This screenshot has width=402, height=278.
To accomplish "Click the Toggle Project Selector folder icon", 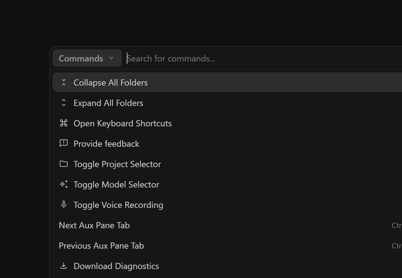I will pos(63,164).
